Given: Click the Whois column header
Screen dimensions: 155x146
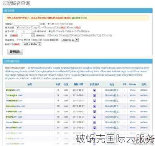Looking at the screenshot, I should click(x=132, y=85).
